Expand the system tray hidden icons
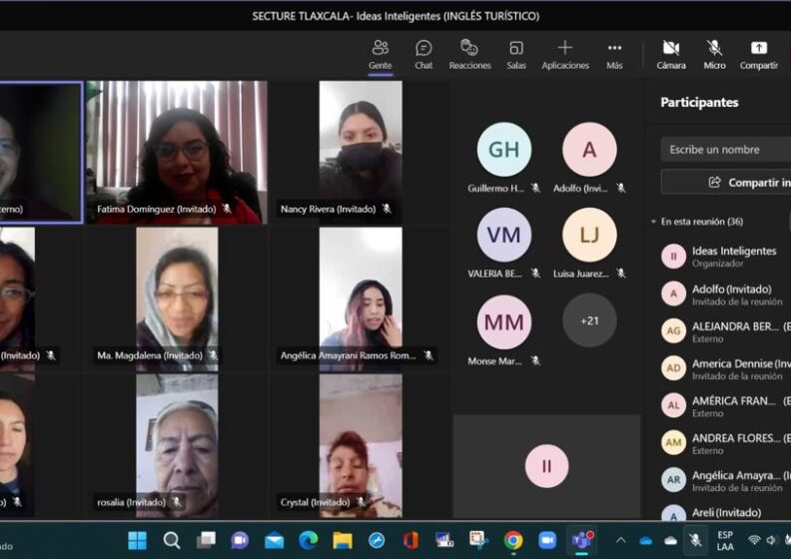 click(x=620, y=540)
